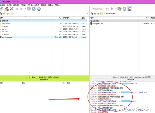Click the globe icon in left toolbar
155x113 pixels.
[x=39, y=9]
